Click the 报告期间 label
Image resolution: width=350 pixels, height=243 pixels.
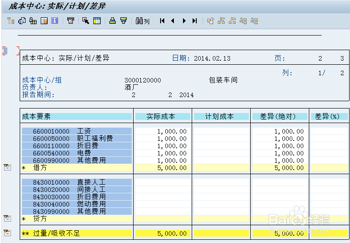38,94
